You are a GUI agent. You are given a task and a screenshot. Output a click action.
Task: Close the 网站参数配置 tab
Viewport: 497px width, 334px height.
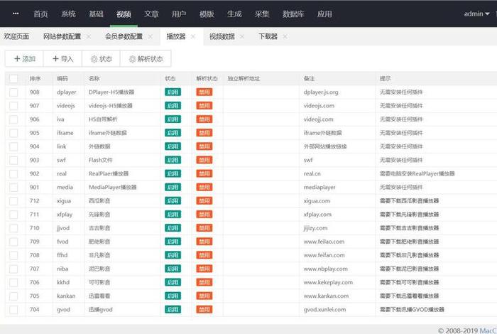[89, 37]
